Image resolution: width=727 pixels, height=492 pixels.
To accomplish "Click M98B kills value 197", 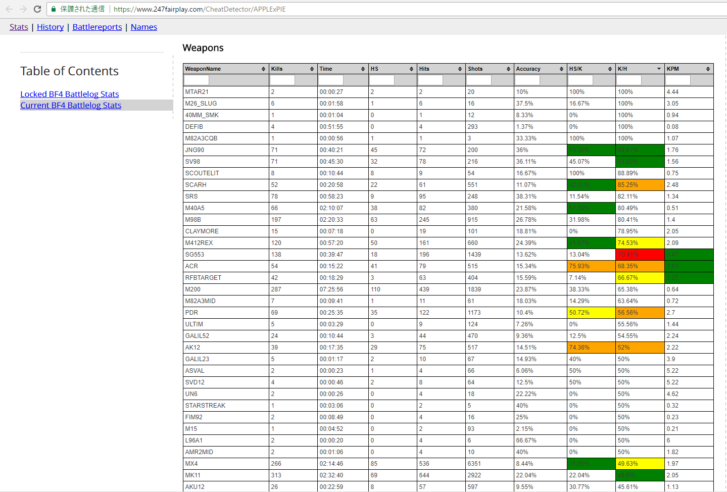I will tap(276, 220).
